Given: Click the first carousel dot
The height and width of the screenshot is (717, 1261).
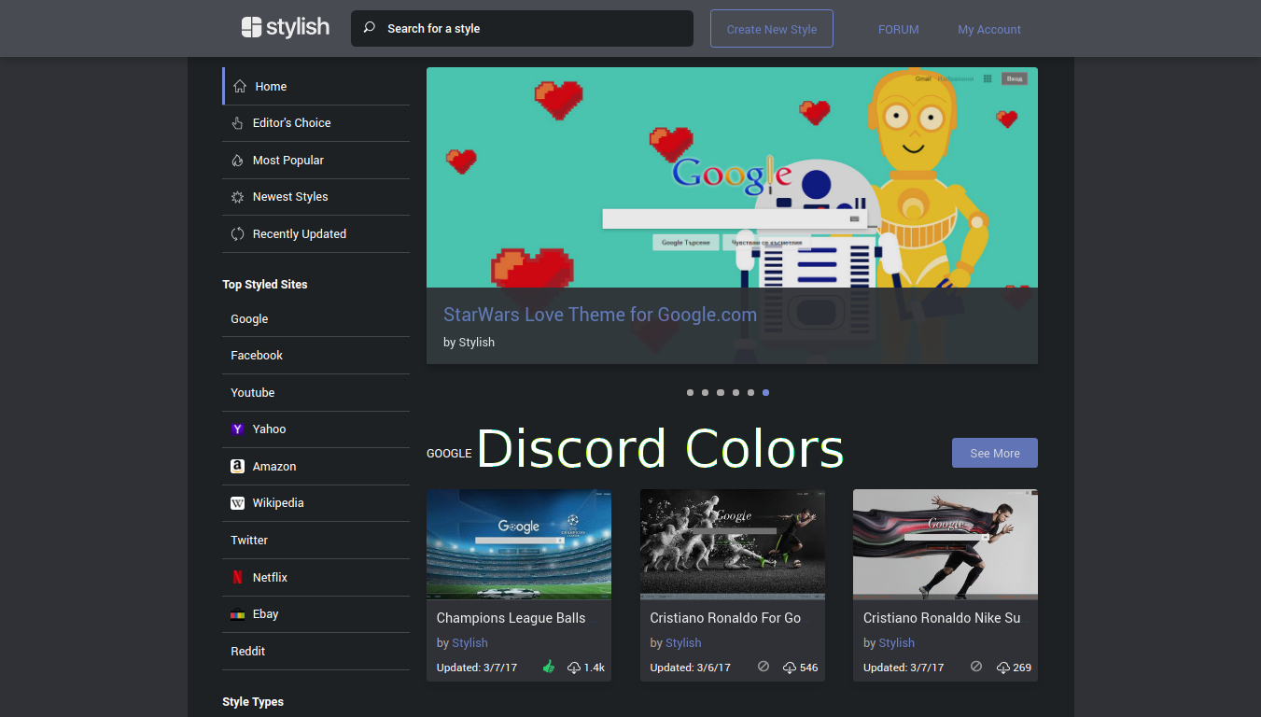Looking at the screenshot, I should (690, 393).
